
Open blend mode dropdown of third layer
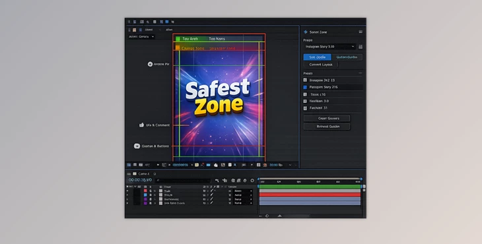244,199
